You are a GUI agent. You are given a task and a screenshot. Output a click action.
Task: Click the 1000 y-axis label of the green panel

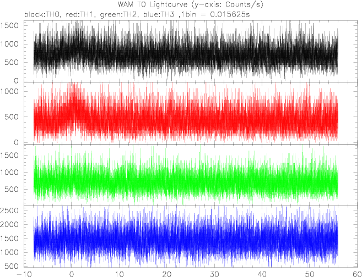(x=9, y=172)
